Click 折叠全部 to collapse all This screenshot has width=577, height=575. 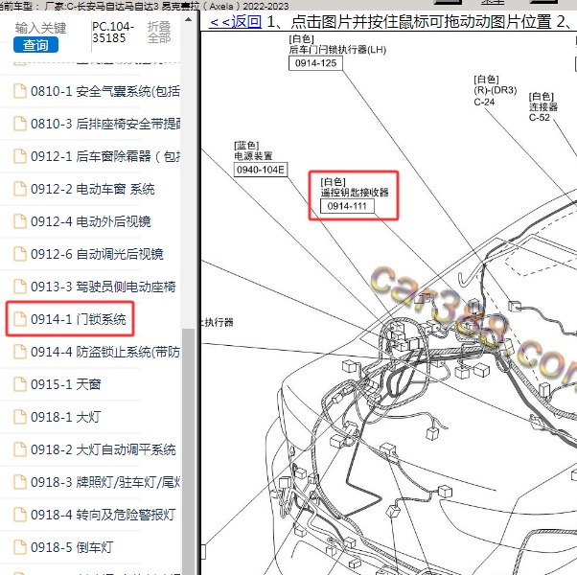point(159,32)
